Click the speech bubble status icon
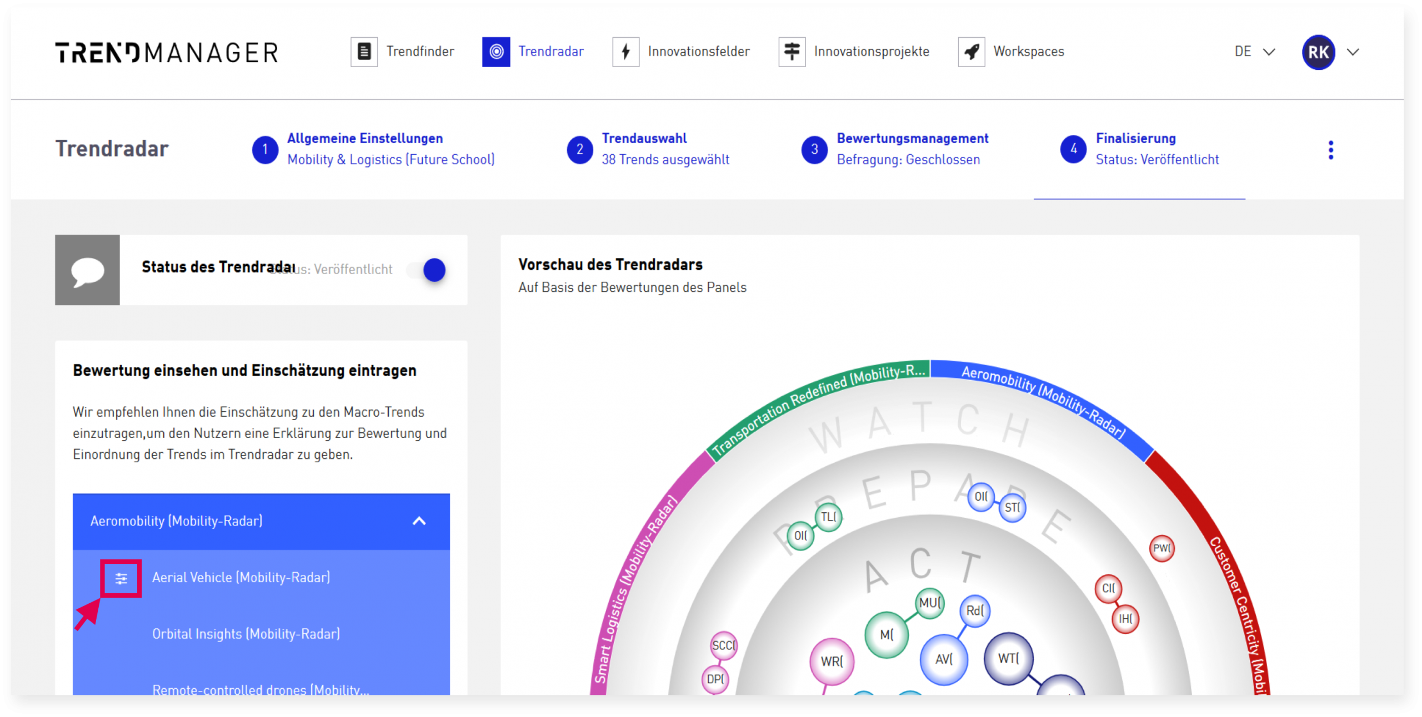Image resolution: width=1422 pixels, height=717 pixels. coord(87,270)
